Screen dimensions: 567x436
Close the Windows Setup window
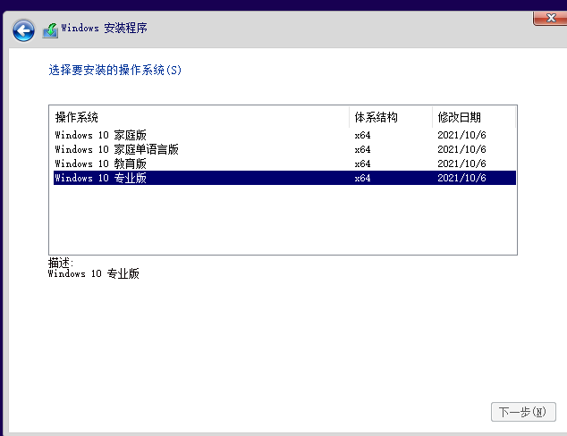[550, 18]
